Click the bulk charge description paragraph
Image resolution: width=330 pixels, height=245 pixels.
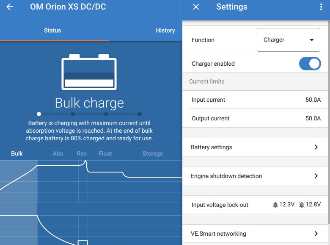pos(89,131)
